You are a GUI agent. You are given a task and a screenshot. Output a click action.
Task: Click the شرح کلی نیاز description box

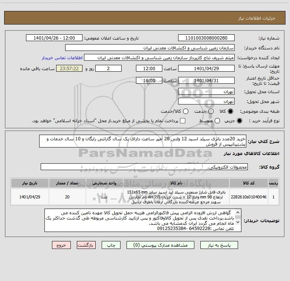pyautogui.click(x=143, y=141)
